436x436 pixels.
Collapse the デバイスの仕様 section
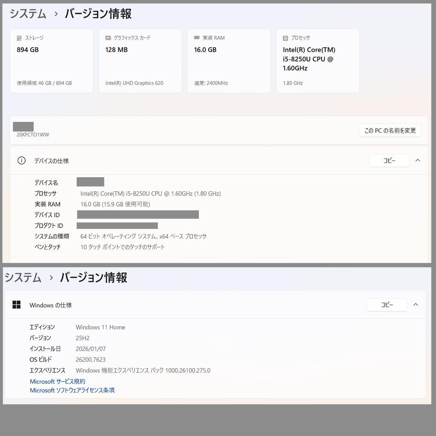pyautogui.click(x=418, y=160)
